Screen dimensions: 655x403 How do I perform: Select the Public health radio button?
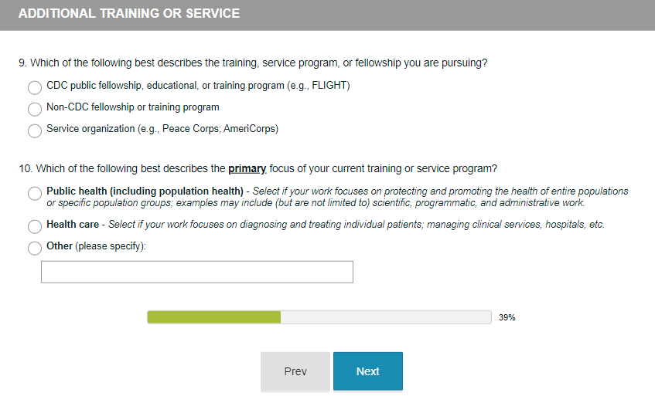(35, 194)
